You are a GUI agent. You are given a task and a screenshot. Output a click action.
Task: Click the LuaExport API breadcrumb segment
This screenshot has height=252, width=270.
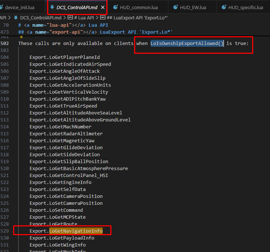point(137,18)
